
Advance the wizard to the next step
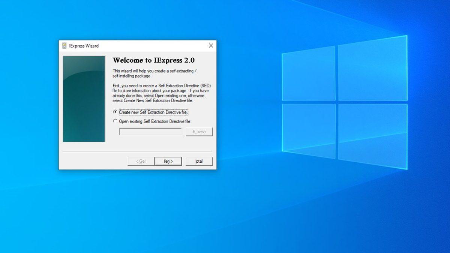[x=168, y=161]
